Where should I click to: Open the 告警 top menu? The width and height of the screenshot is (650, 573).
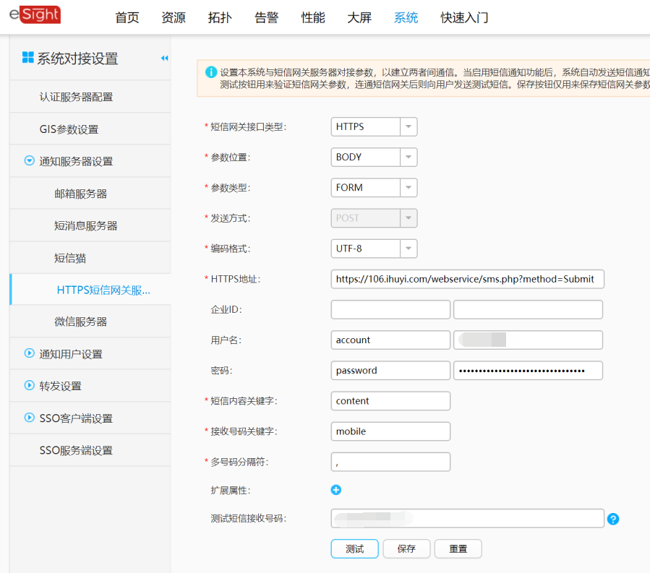tap(267, 18)
